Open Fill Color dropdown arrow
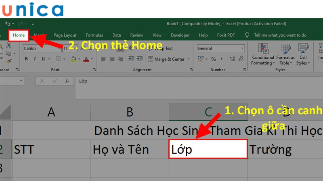323x181 pixels. tap(79, 59)
